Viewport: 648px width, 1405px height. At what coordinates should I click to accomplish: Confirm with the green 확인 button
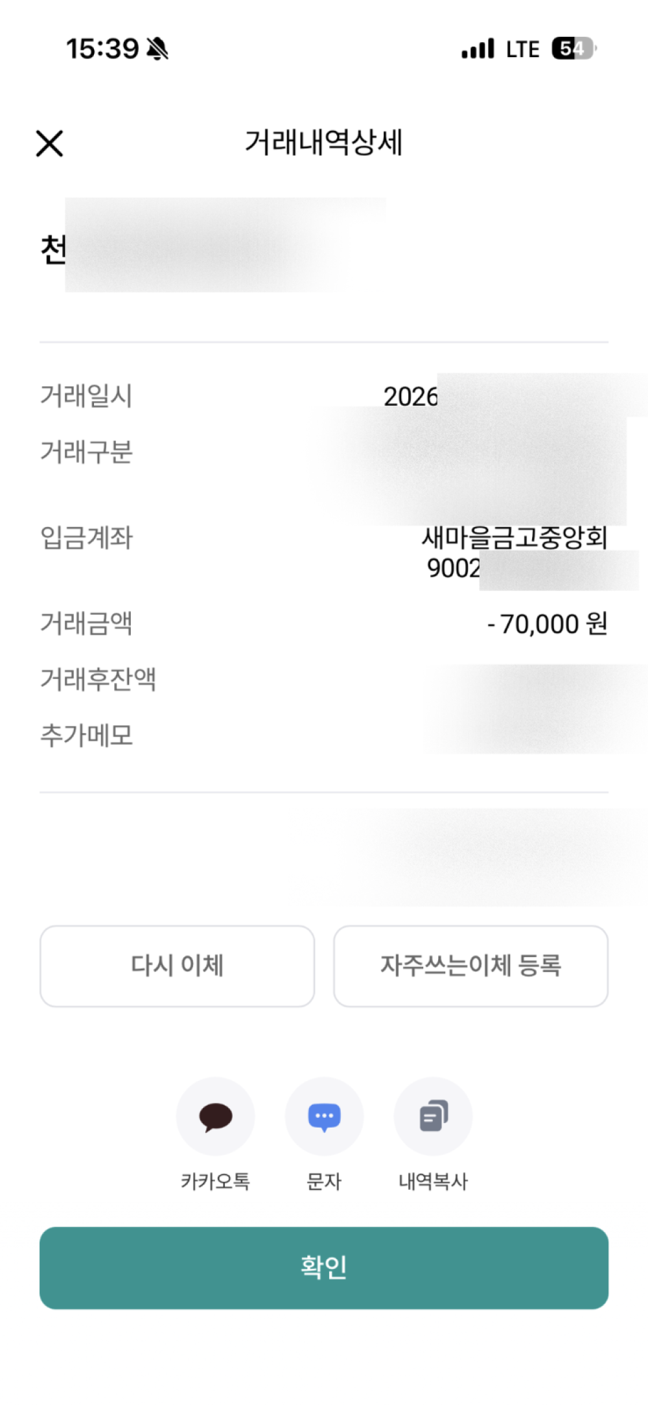pyautogui.click(x=324, y=1268)
